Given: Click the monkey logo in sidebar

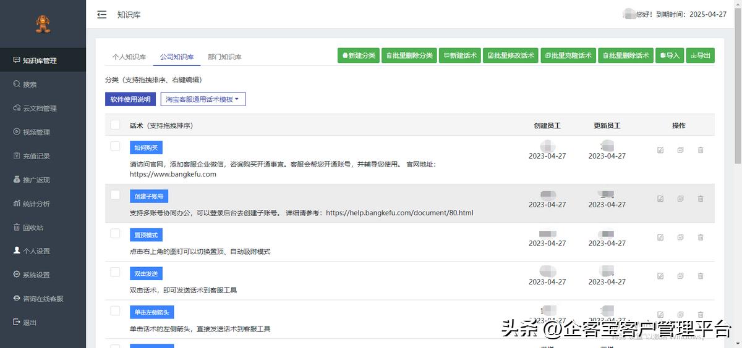Looking at the screenshot, I should tap(43, 24).
